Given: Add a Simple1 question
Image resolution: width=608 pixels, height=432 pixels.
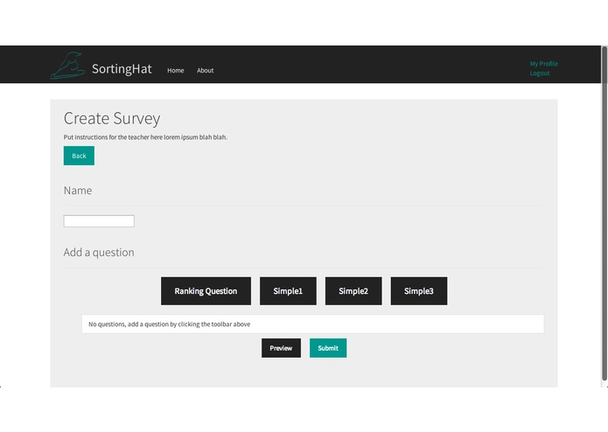Looking at the screenshot, I should coord(288,291).
